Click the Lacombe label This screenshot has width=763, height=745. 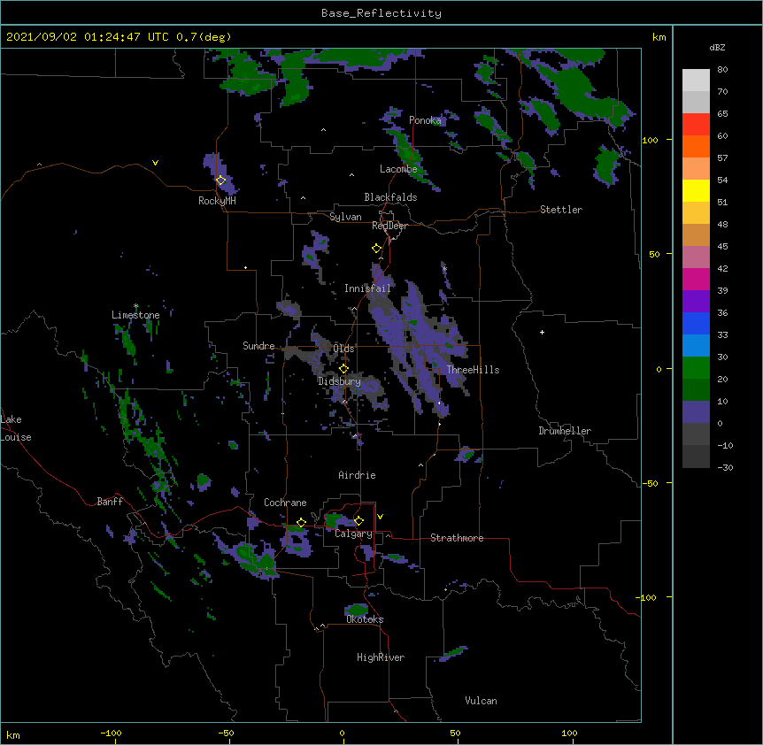coord(398,169)
